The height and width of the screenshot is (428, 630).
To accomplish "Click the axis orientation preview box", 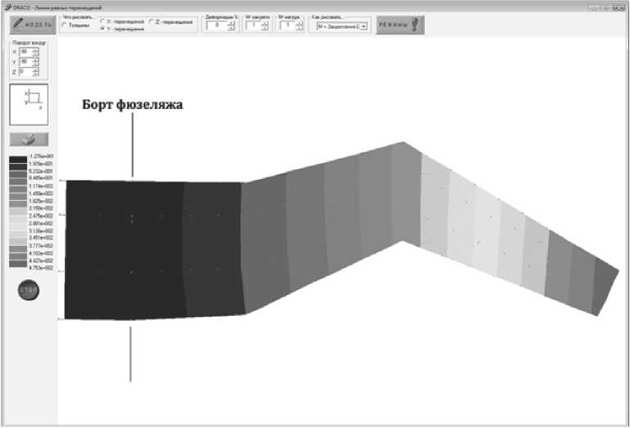I will coord(29,104).
